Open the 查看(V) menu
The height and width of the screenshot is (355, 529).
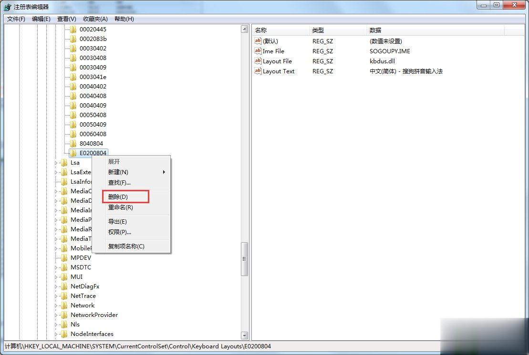(67, 19)
